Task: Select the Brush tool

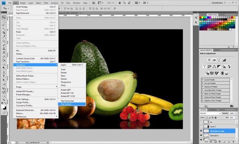Action: (4, 45)
